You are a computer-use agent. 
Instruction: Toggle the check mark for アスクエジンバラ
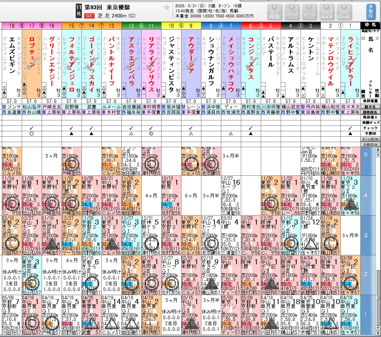[131, 128]
